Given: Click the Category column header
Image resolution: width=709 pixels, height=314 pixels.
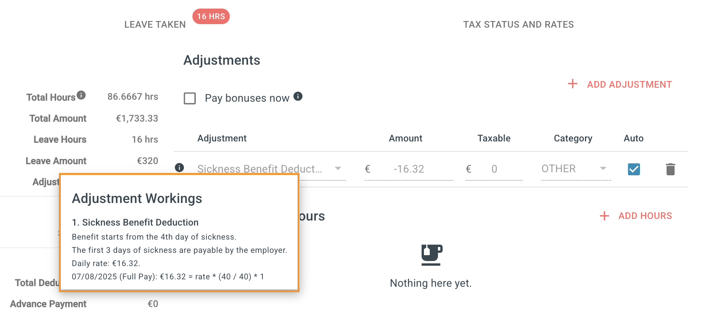Looking at the screenshot, I should tap(573, 138).
